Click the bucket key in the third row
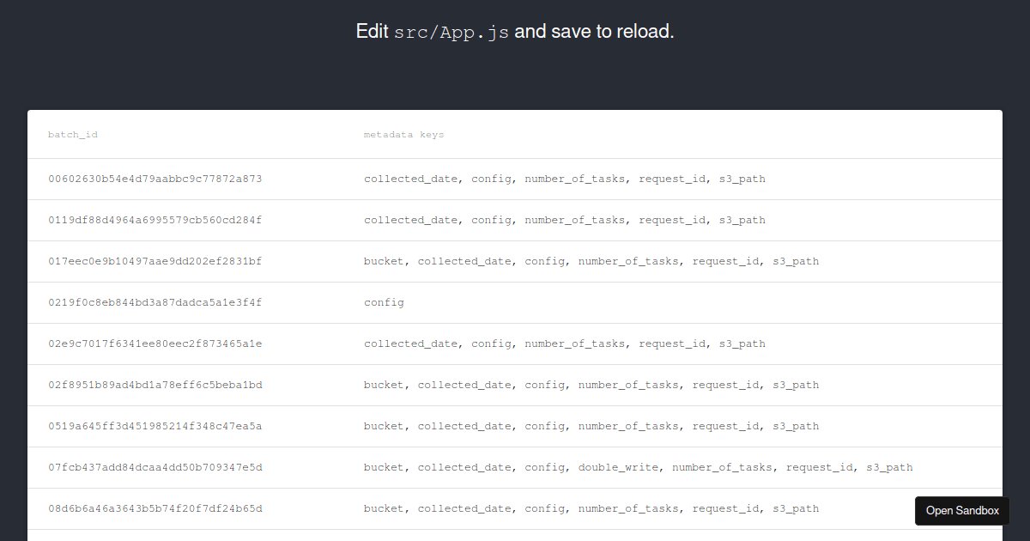 click(384, 261)
